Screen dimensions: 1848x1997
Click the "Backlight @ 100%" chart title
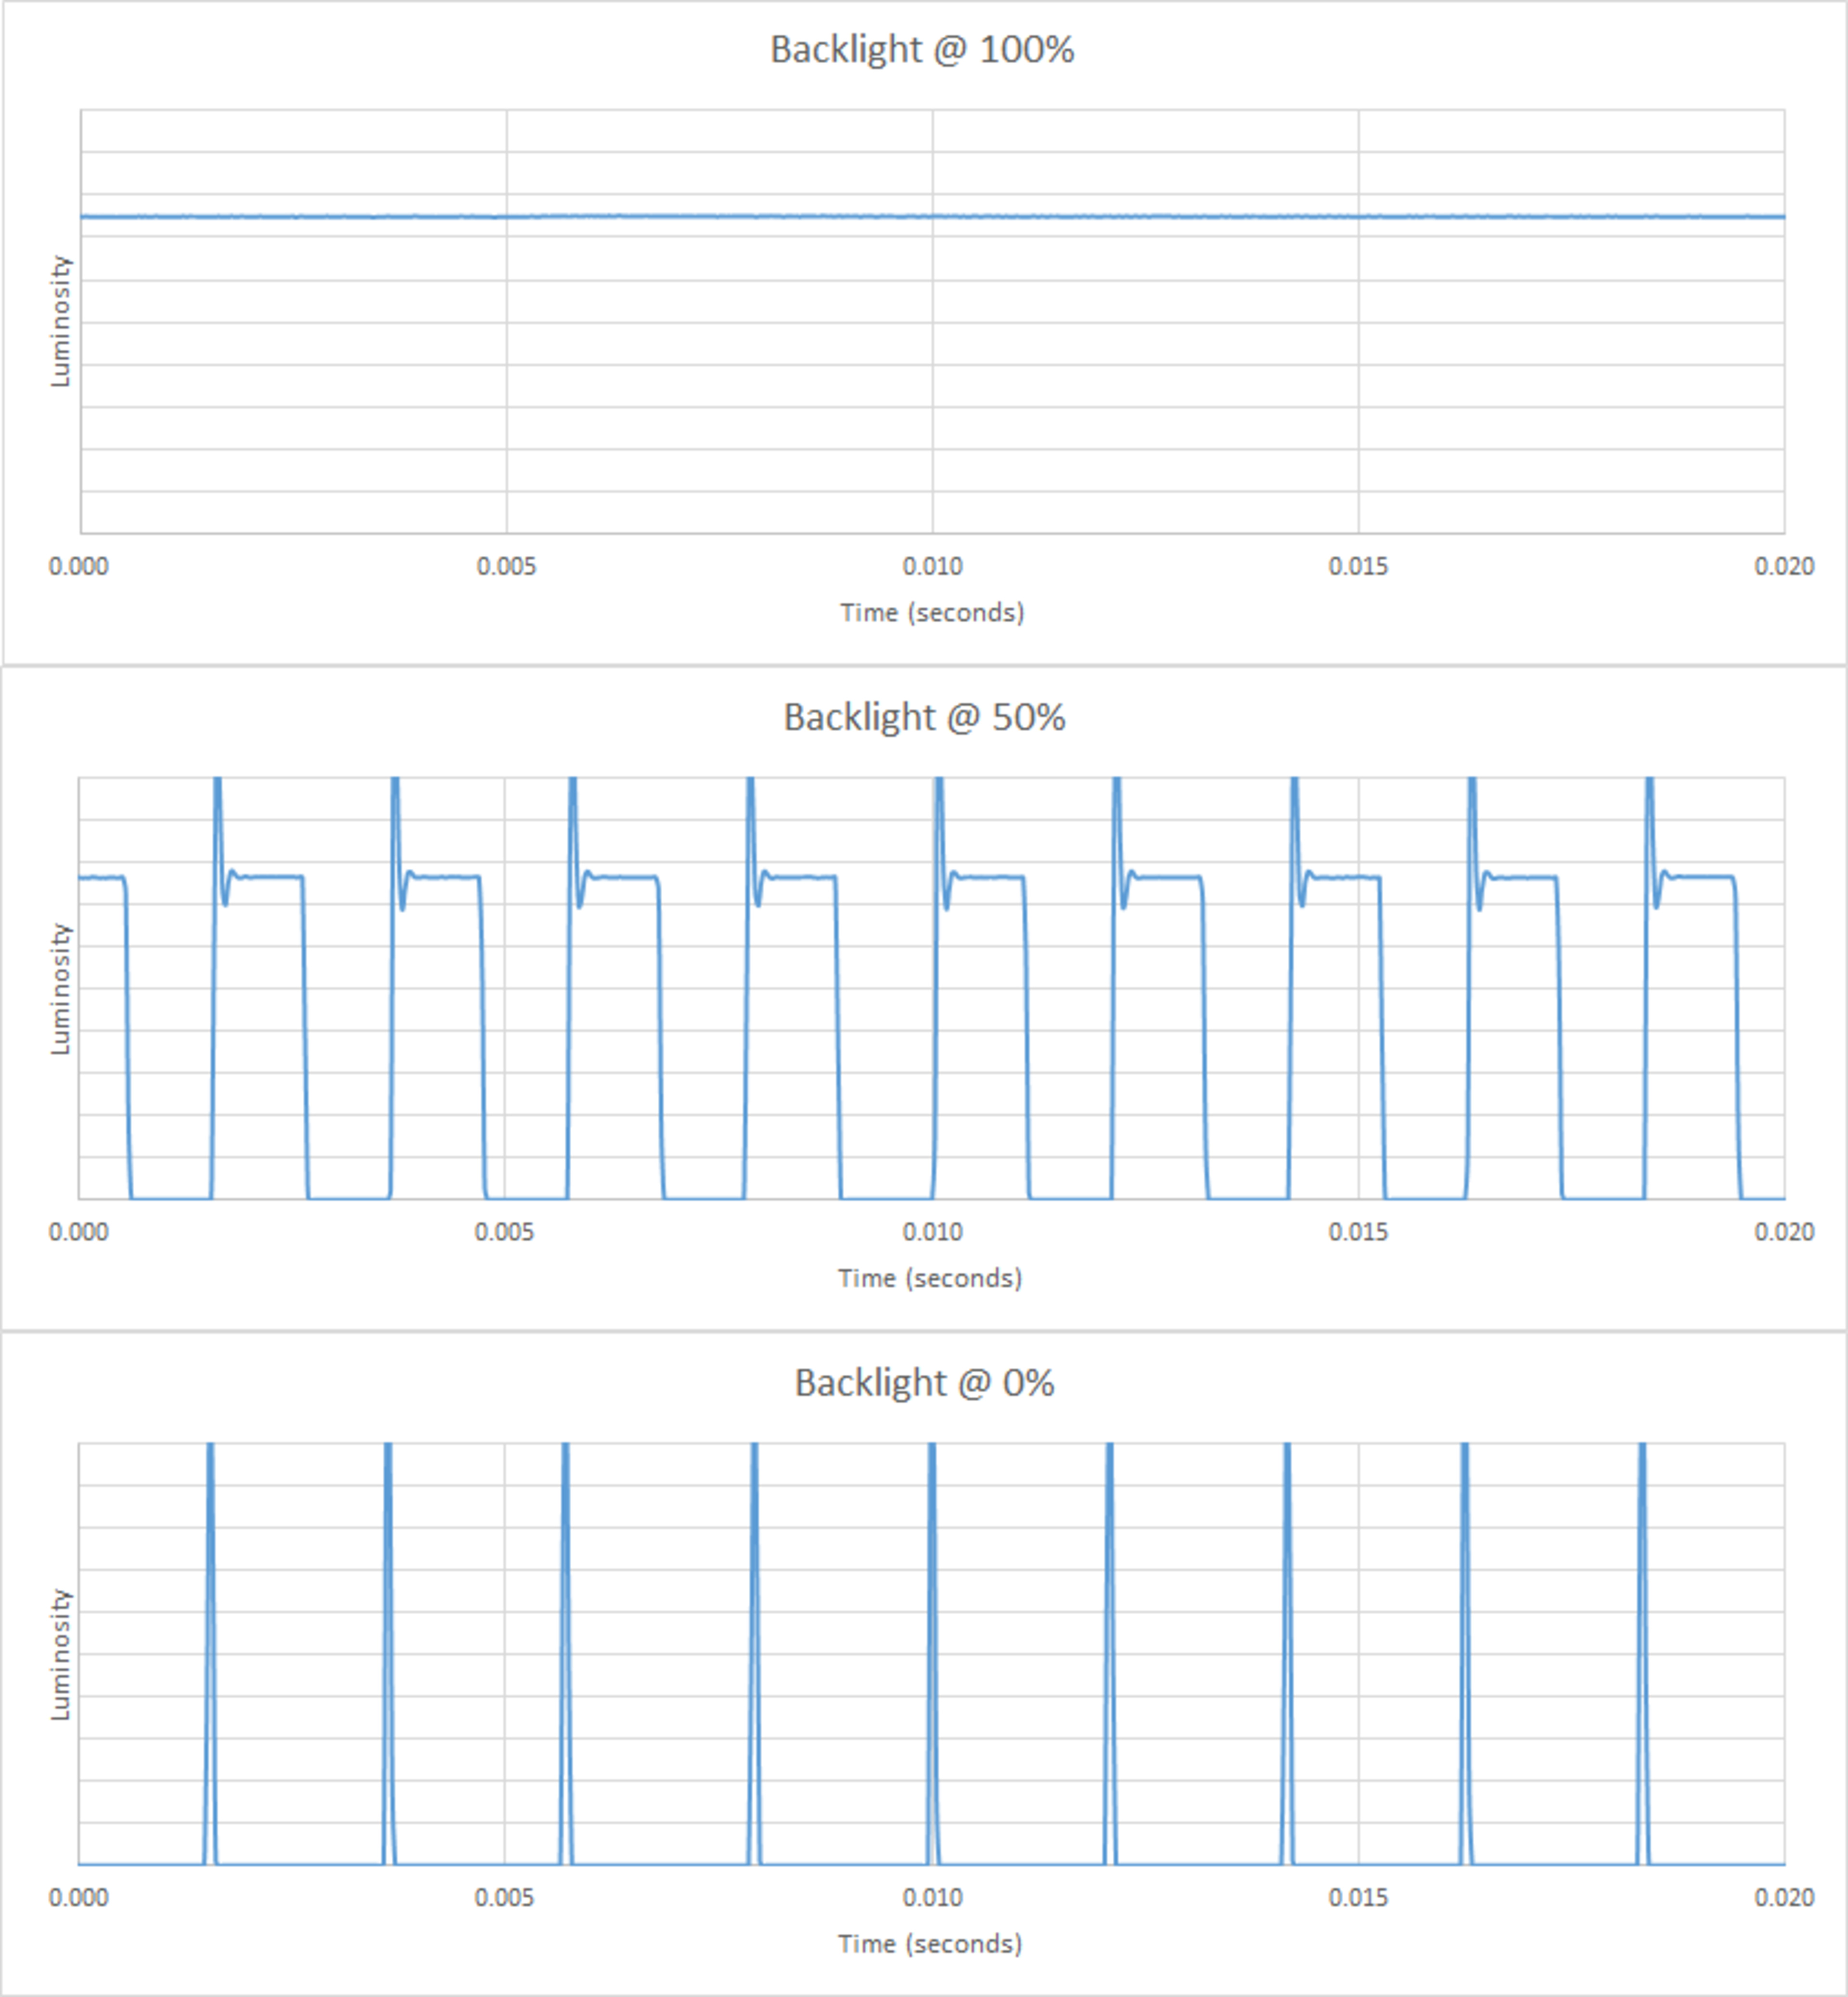(x=922, y=50)
